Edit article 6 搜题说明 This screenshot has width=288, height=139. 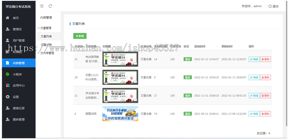click(254, 113)
